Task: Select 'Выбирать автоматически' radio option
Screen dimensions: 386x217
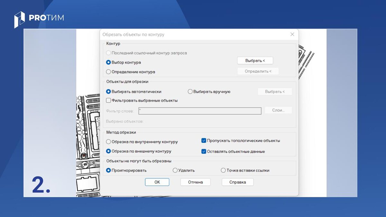Action: click(108, 92)
